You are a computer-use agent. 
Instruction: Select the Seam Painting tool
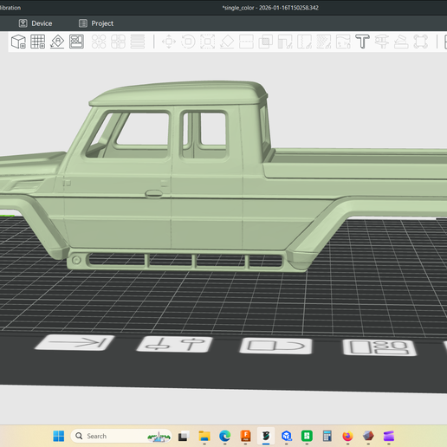click(x=304, y=42)
